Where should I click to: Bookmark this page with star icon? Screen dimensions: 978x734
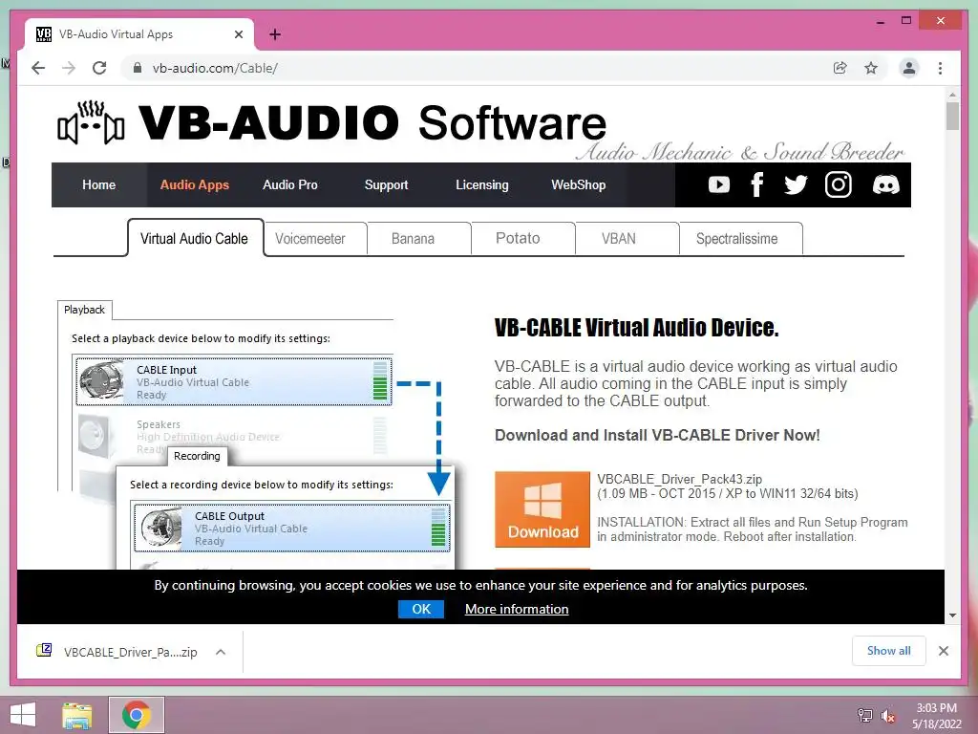871,68
